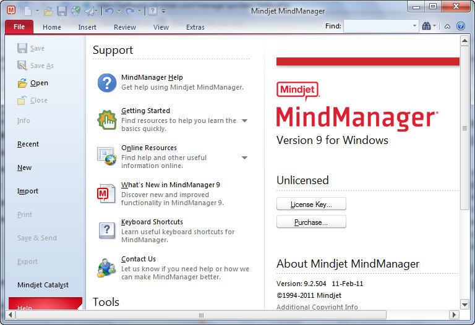Image resolution: width=475 pixels, height=325 pixels.
Task: Open a file using the quick access folder icon
Action: (48, 12)
